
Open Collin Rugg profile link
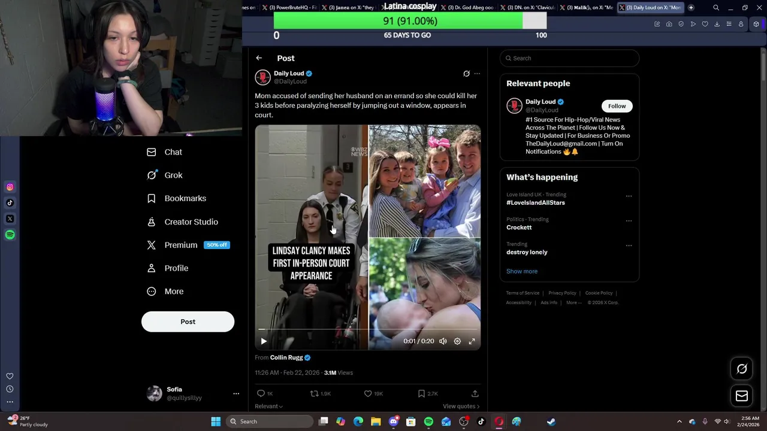[x=286, y=357]
